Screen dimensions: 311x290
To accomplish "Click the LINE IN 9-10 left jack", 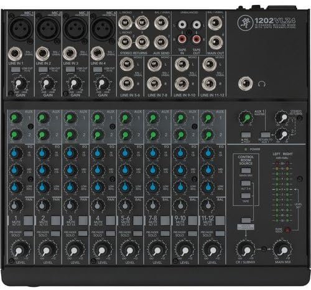I will pos(182,64).
